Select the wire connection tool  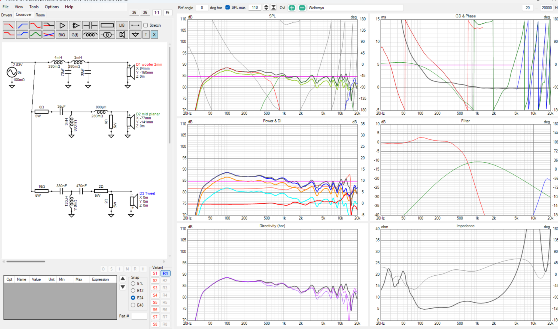click(x=135, y=25)
